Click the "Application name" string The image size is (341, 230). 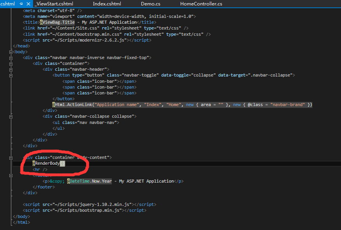(118, 105)
